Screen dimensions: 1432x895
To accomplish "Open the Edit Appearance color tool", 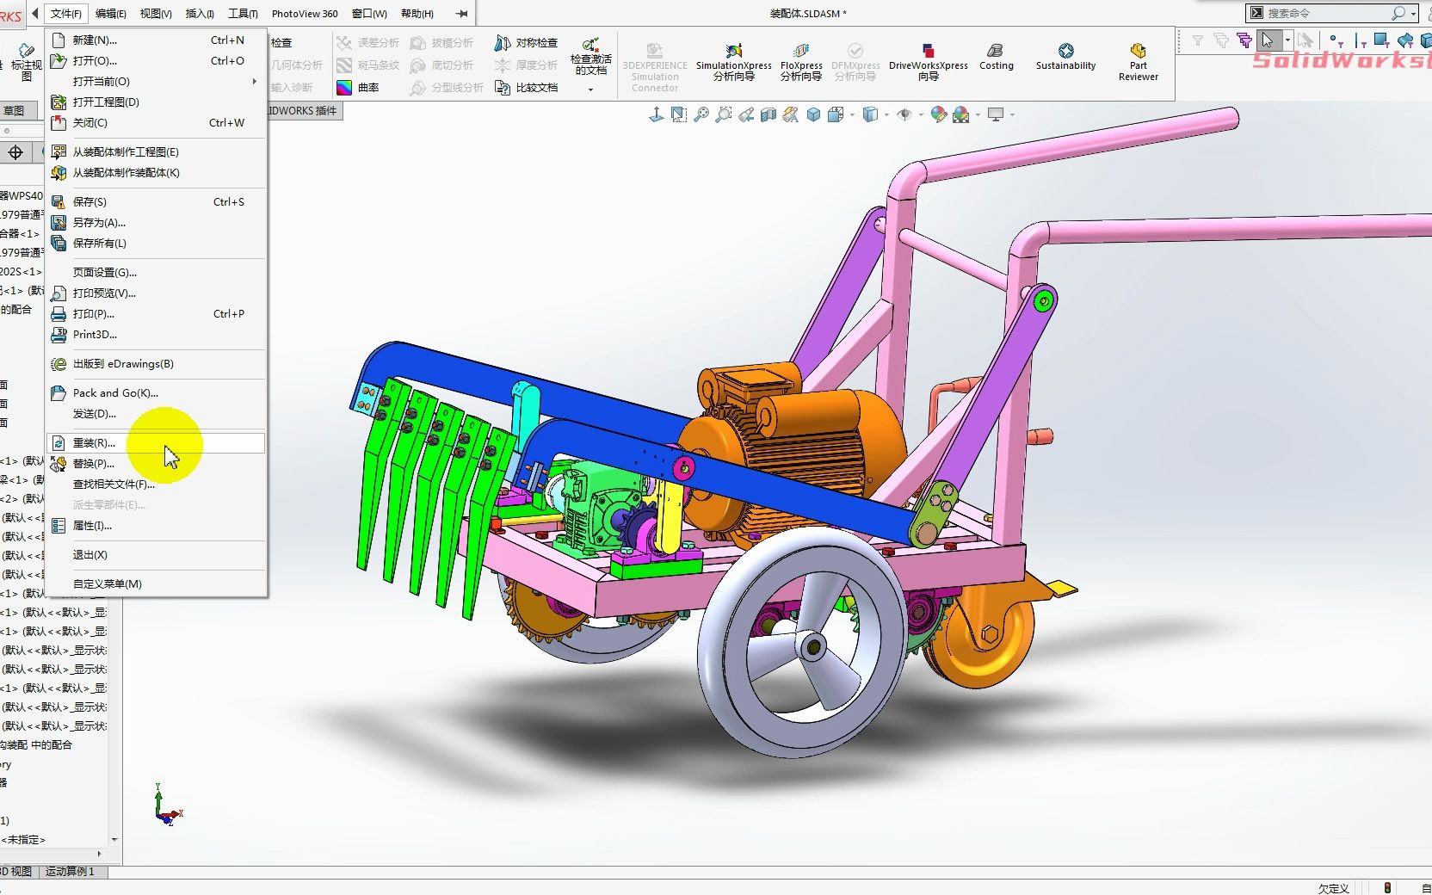I will tap(939, 114).
